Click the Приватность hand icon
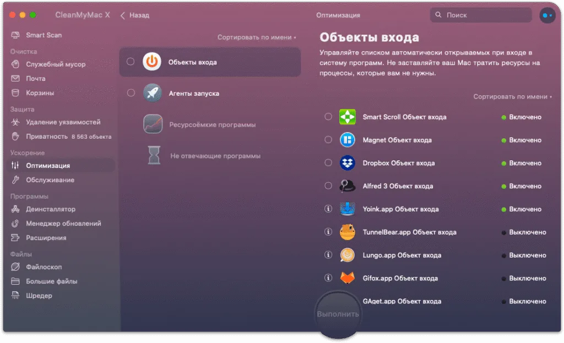The image size is (564, 343). [x=15, y=137]
